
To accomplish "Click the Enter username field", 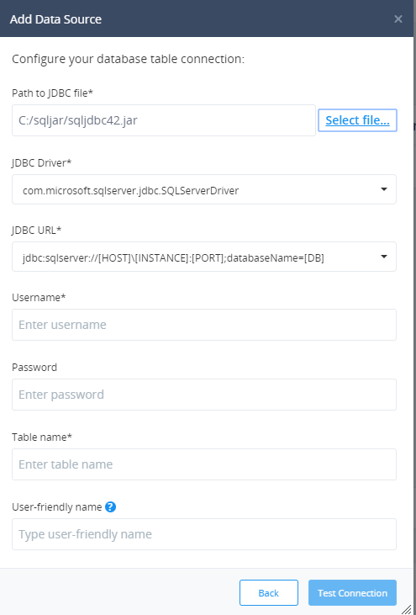I will tap(204, 325).
